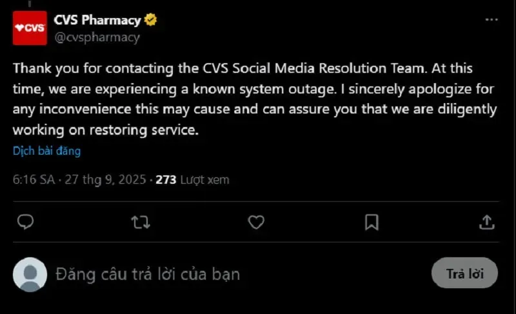Translate post via "Dịch bài đăng"
This screenshot has width=516, height=314.
coord(46,152)
